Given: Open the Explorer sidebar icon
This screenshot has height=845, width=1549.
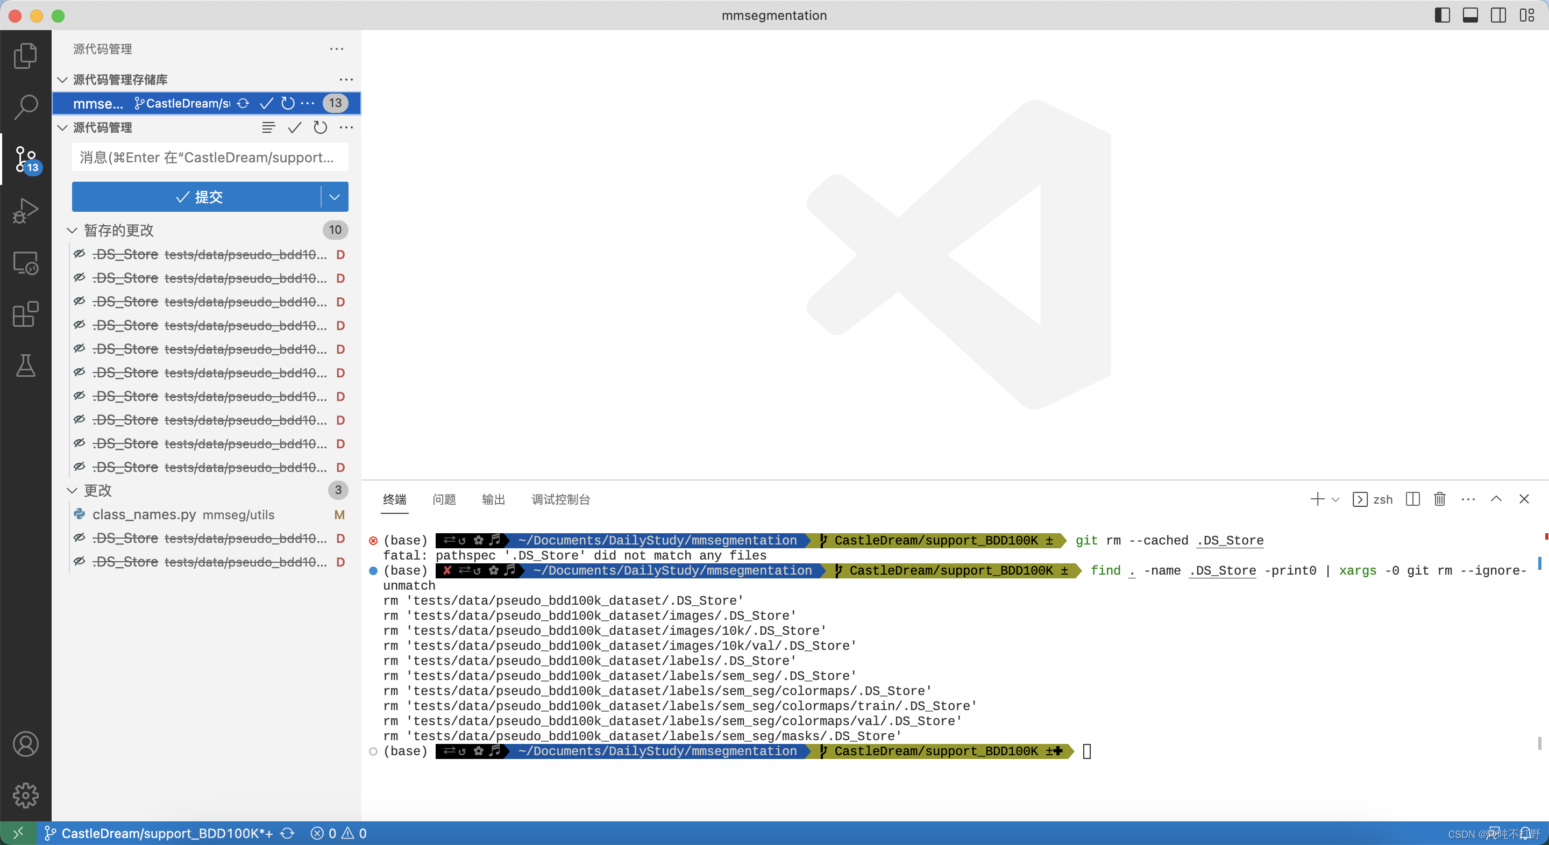Looking at the screenshot, I should pyautogui.click(x=25, y=55).
